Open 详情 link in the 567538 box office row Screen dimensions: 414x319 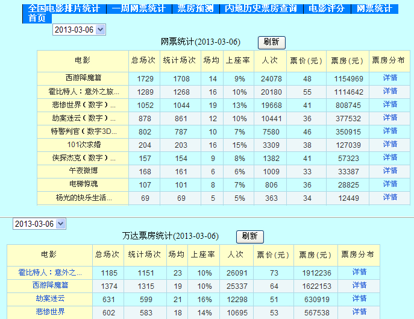[x=359, y=312]
